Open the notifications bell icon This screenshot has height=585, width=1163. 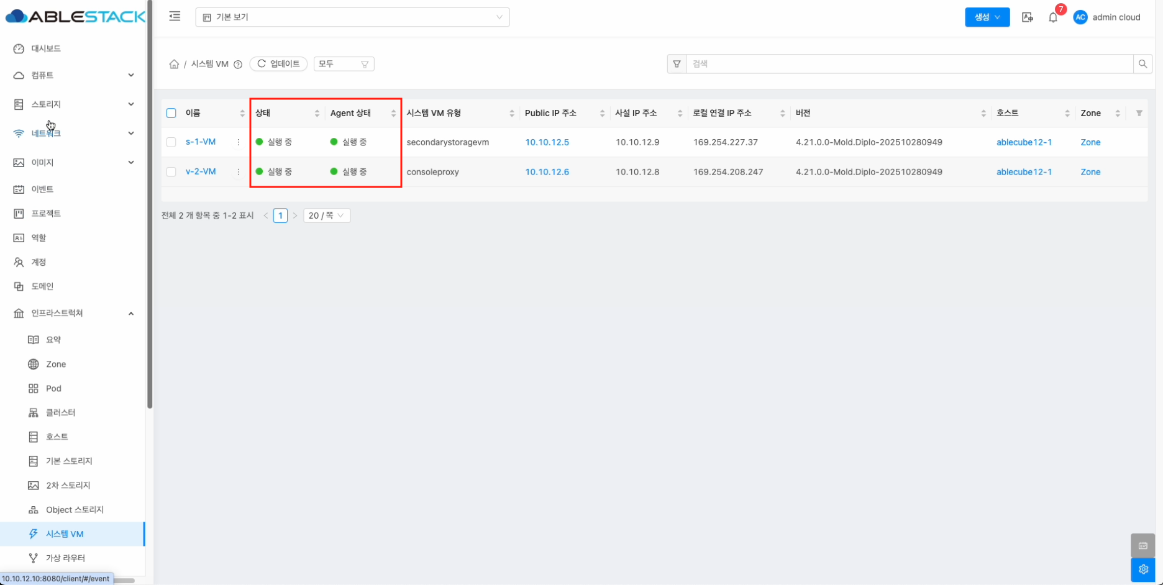(1052, 17)
